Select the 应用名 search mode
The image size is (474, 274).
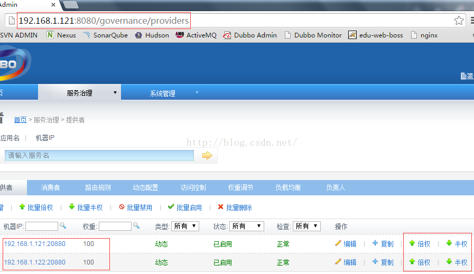click(x=10, y=138)
